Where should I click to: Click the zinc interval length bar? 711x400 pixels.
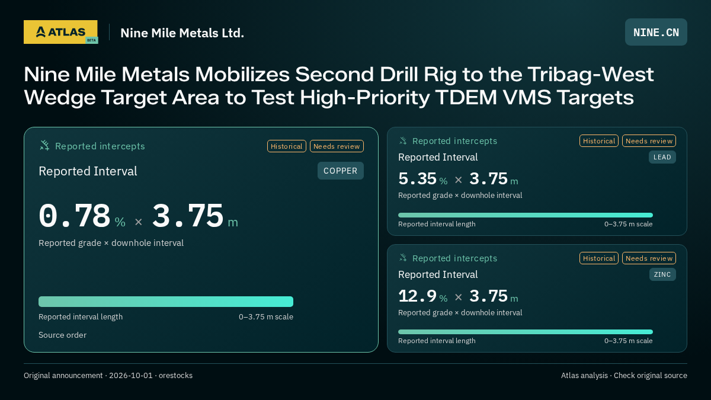[x=526, y=332]
